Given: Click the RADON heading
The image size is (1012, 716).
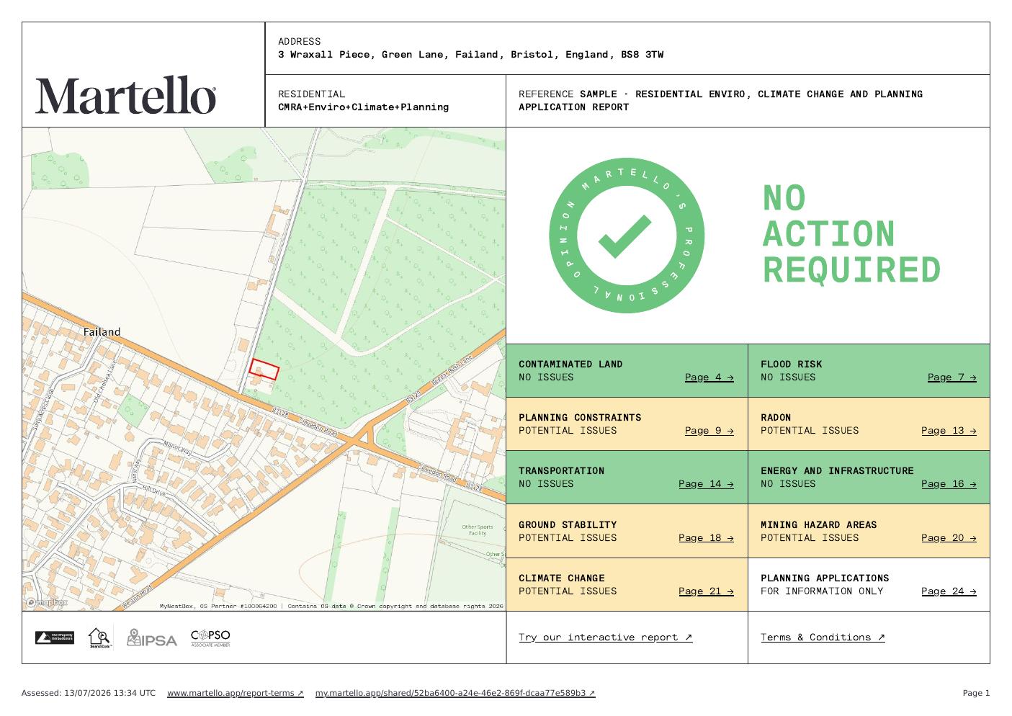Looking at the screenshot, I should (x=776, y=418).
